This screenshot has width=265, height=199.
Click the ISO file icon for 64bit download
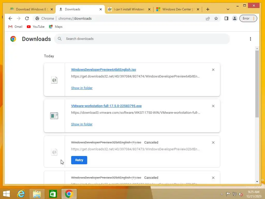point(54,80)
